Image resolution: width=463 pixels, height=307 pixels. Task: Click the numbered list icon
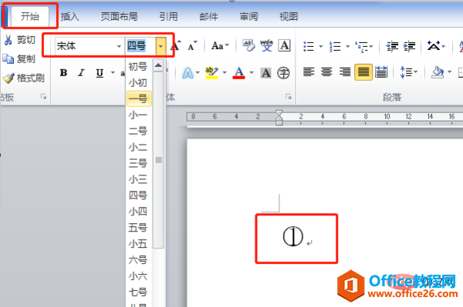(x=335, y=46)
